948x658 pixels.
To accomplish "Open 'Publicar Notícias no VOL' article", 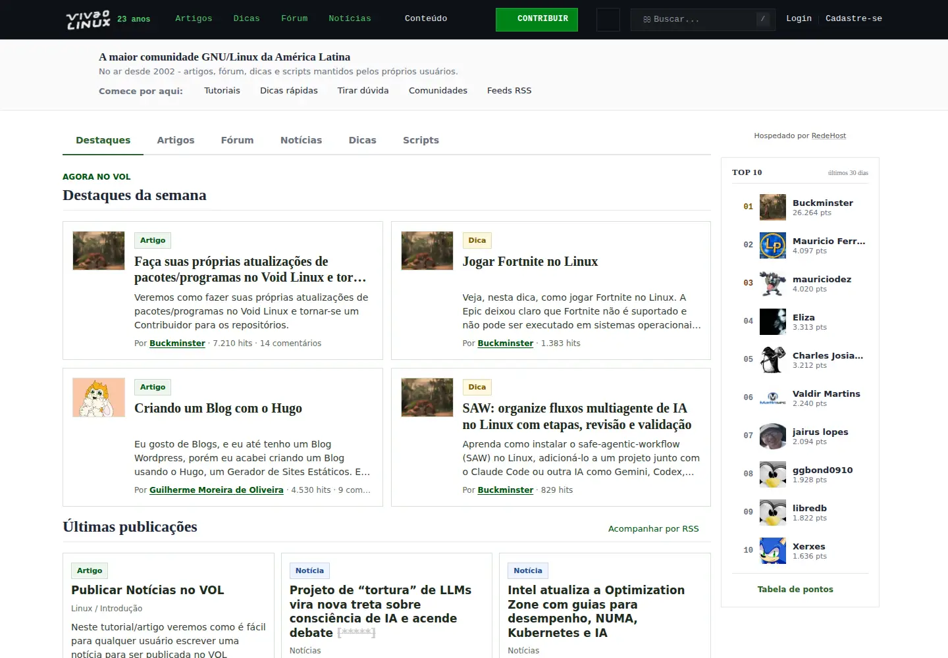I will point(147,590).
